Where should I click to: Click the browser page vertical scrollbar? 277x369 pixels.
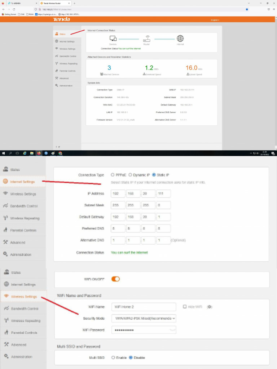[x=276, y=83]
